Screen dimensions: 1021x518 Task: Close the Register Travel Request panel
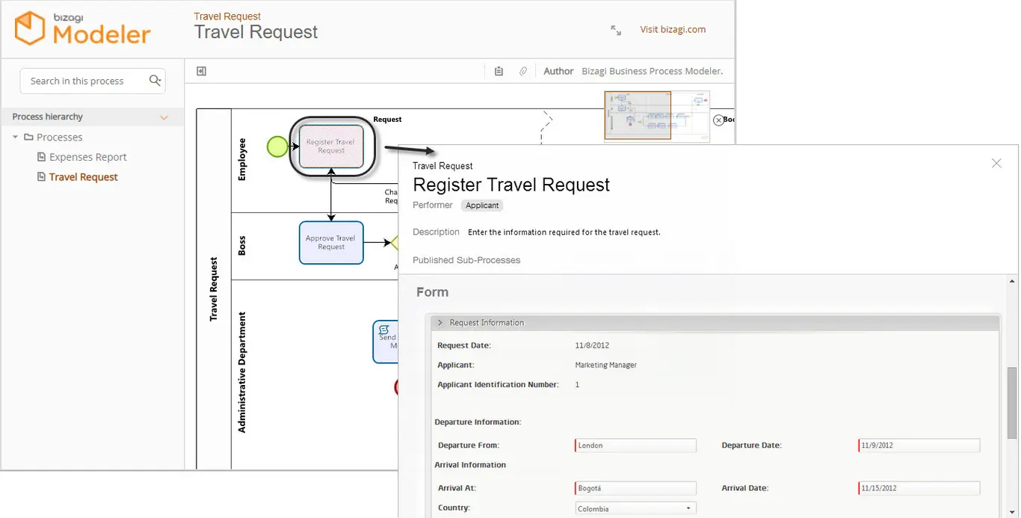[x=996, y=163]
